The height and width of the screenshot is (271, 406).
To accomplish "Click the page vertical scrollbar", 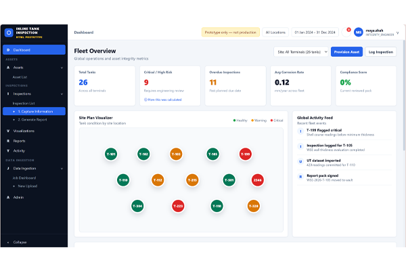I will coord(404,96).
